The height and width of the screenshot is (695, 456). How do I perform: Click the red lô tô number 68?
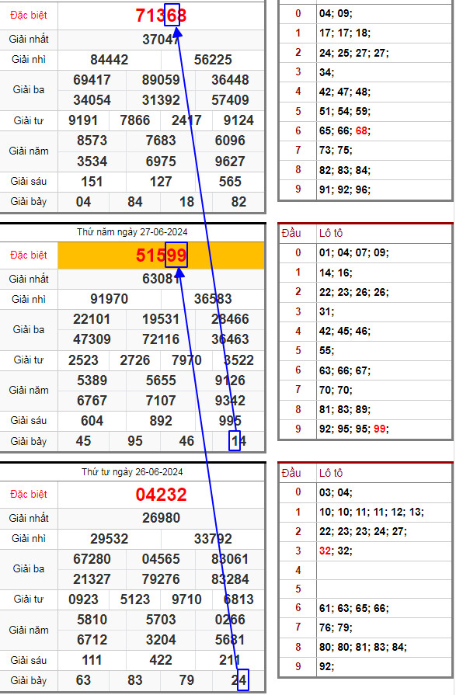361,130
